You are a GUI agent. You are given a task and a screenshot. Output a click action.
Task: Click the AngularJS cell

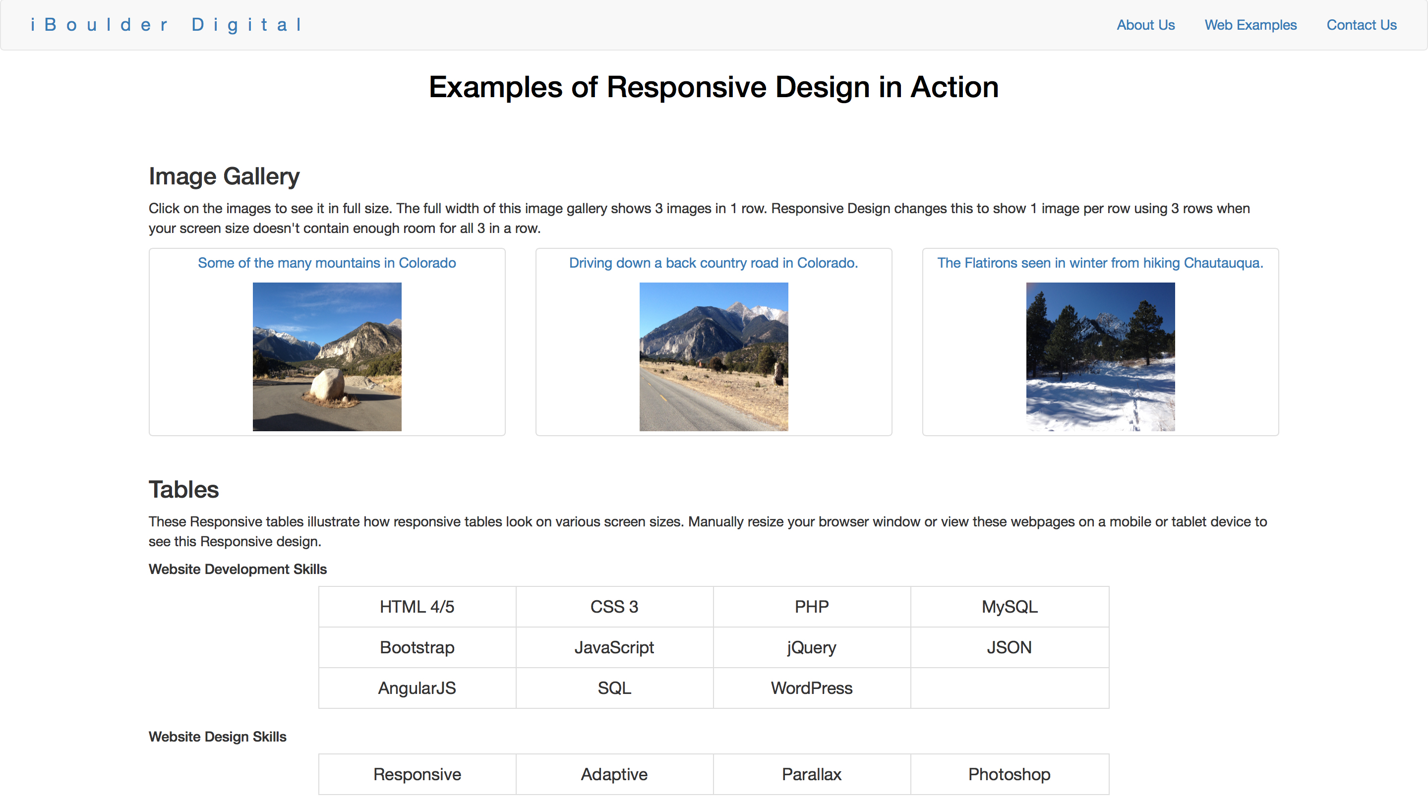pos(417,688)
